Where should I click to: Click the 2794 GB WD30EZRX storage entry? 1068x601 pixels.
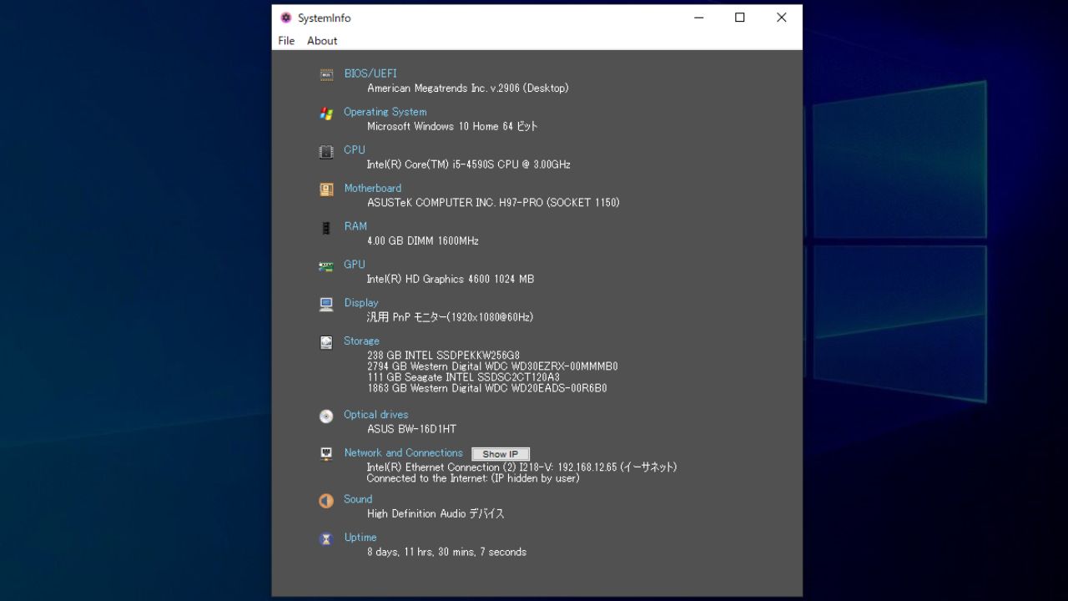pos(492,366)
